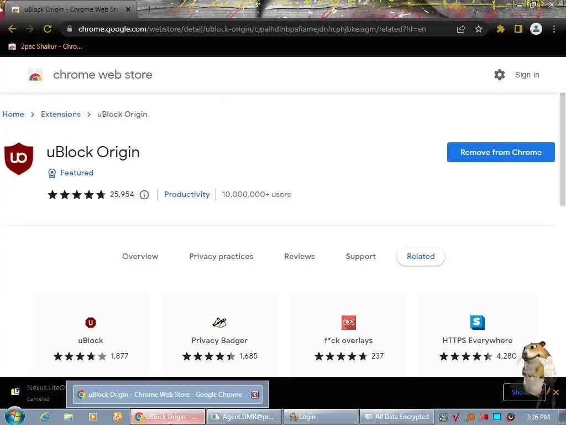Open the HTTPS Everywhere extension card
The height and width of the screenshot is (425, 566).
pyautogui.click(x=477, y=334)
